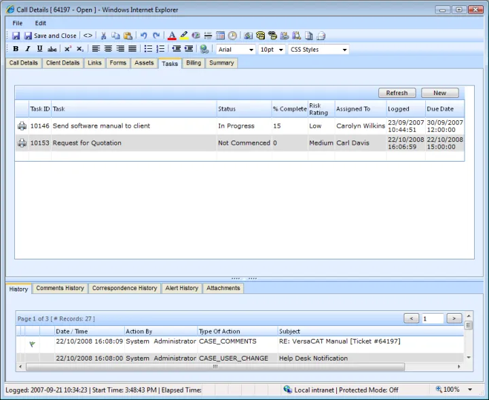Screen dimensions: 489x400
Task: Open Correspondence History tab
Action: 124,288
